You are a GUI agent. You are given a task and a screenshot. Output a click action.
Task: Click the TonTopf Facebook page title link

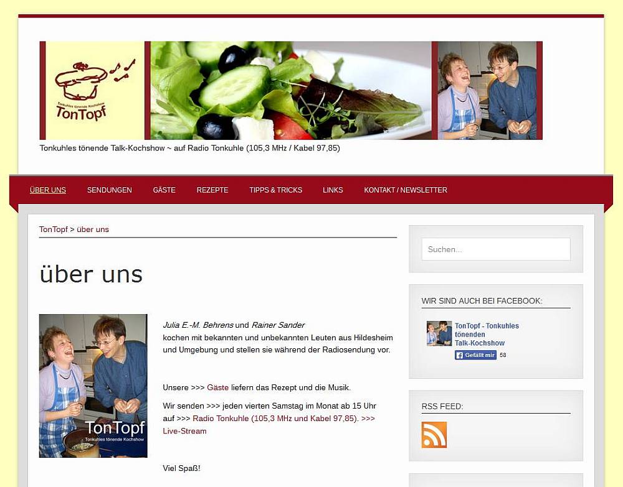(487, 335)
